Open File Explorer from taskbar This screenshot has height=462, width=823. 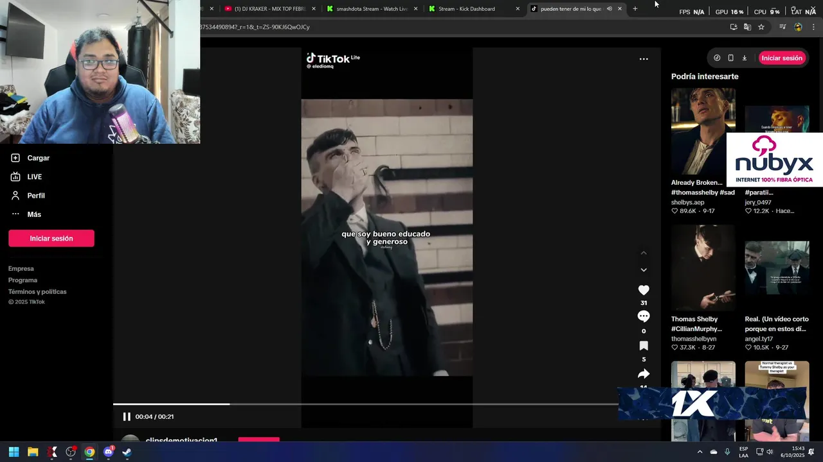click(x=33, y=452)
